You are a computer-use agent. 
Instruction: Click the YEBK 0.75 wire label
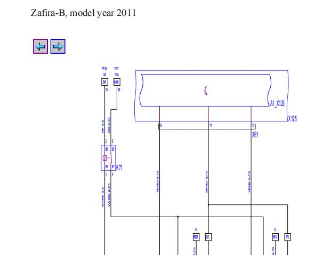249,182
